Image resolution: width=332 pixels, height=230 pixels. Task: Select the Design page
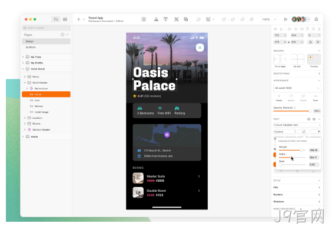pyautogui.click(x=46, y=41)
